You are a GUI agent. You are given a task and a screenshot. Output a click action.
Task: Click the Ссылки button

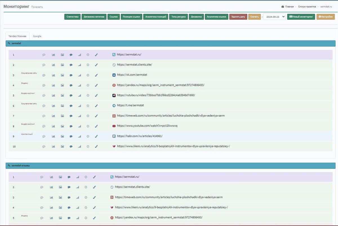(114, 17)
